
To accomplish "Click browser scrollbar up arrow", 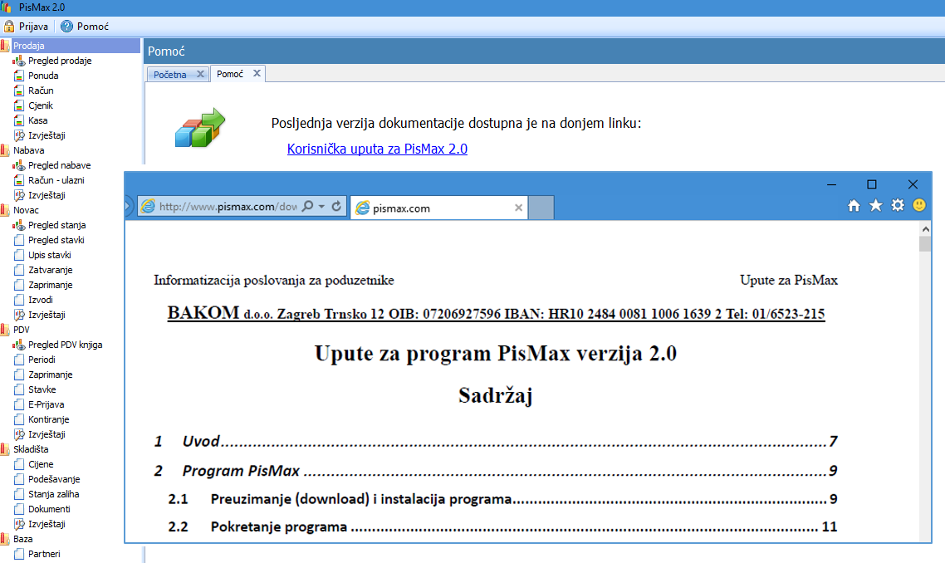I will pos(925,229).
